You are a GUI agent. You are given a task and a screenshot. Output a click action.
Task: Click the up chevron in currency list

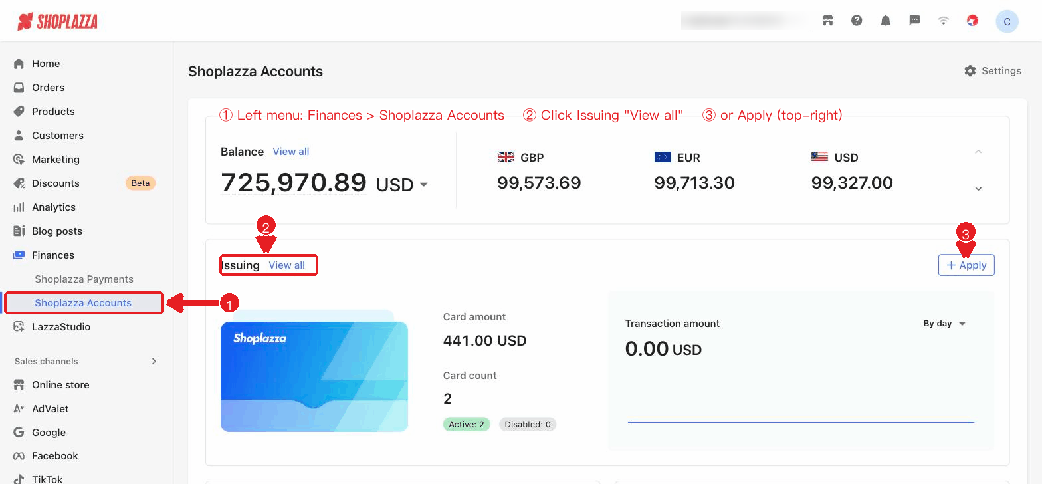(x=978, y=152)
